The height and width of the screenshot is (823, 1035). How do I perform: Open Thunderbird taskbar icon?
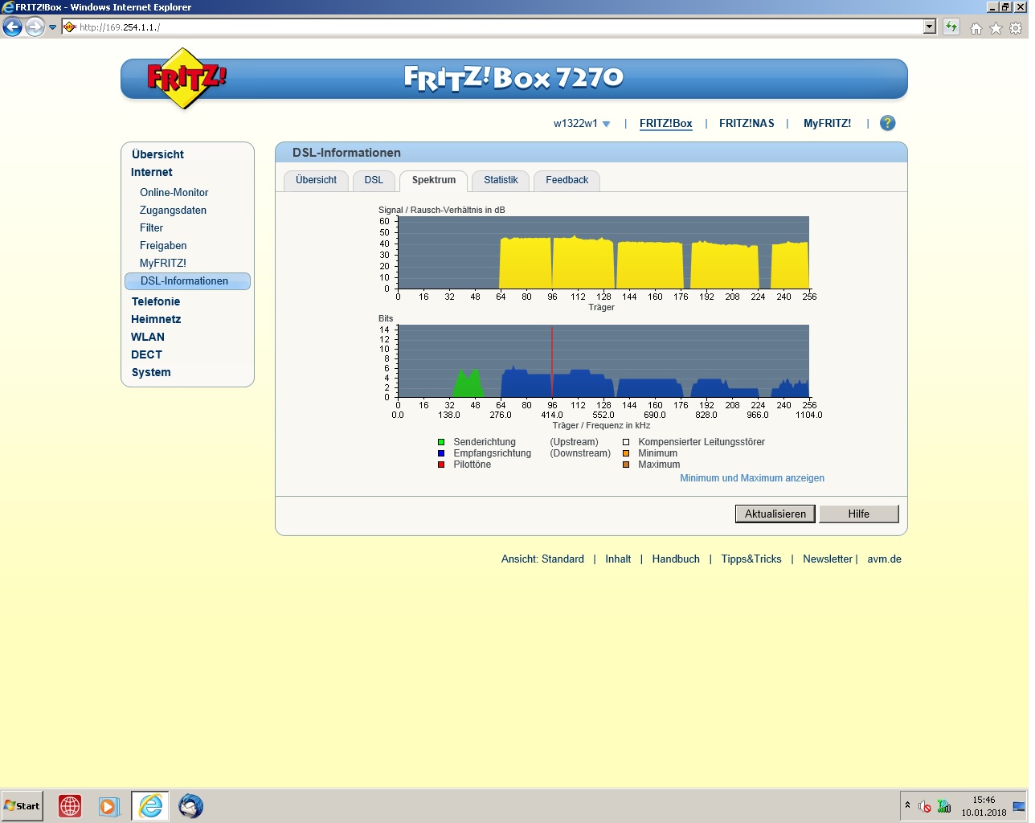point(190,806)
